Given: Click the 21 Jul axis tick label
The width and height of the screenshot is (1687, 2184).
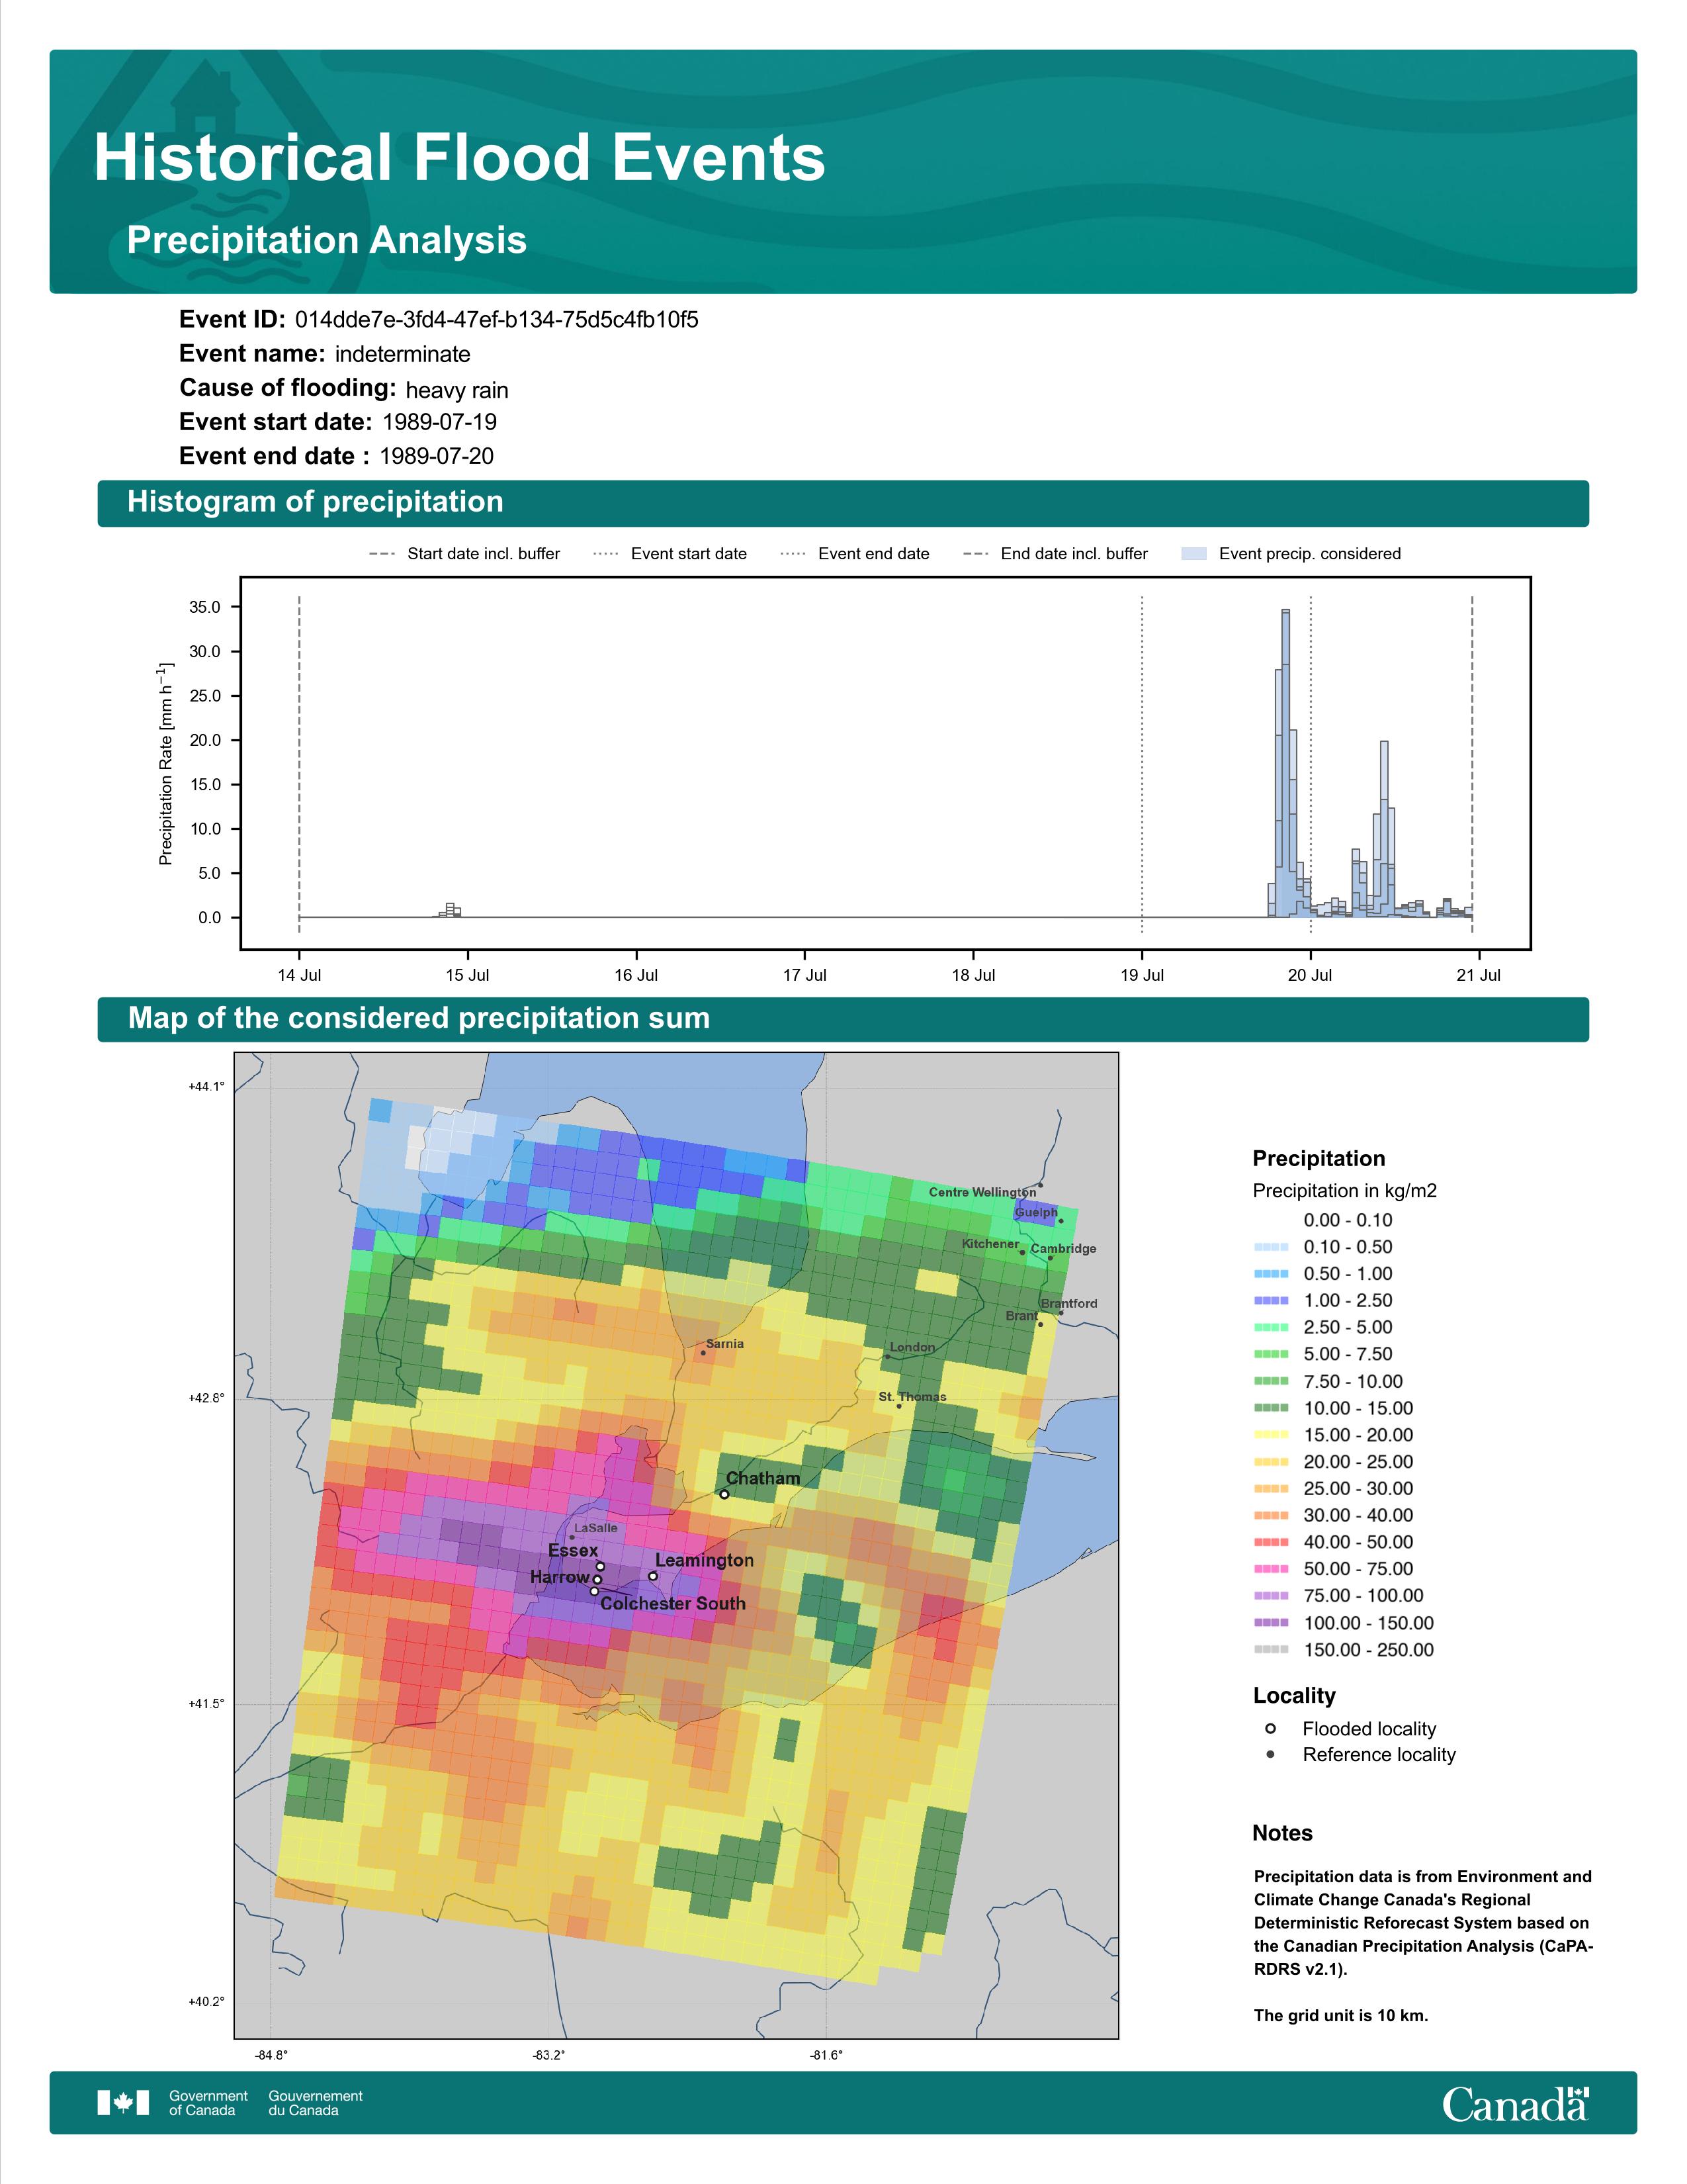Looking at the screenshot, I should point(1478,975).
